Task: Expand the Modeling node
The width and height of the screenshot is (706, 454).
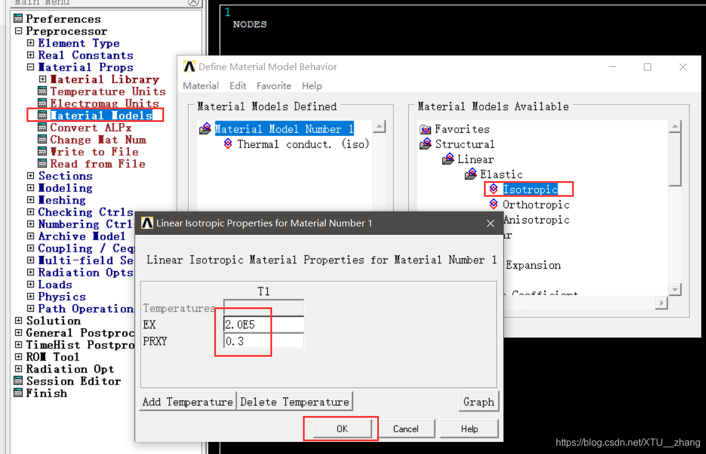Action: coord(30,188)
